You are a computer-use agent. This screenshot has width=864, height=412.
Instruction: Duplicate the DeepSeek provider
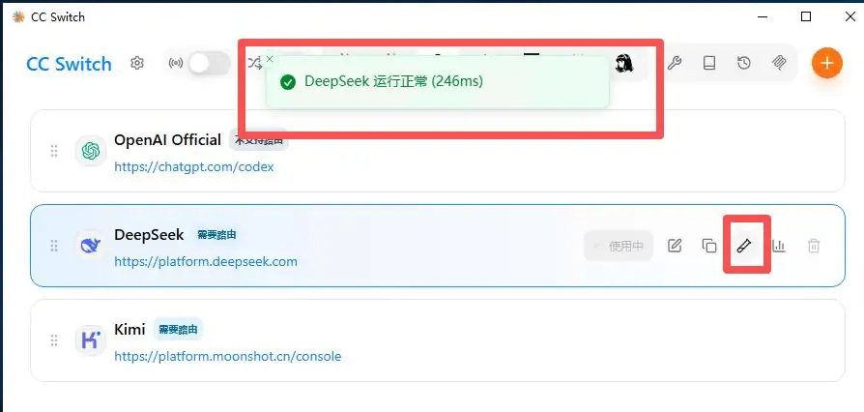pyautogui.click(x=709, y=246)
